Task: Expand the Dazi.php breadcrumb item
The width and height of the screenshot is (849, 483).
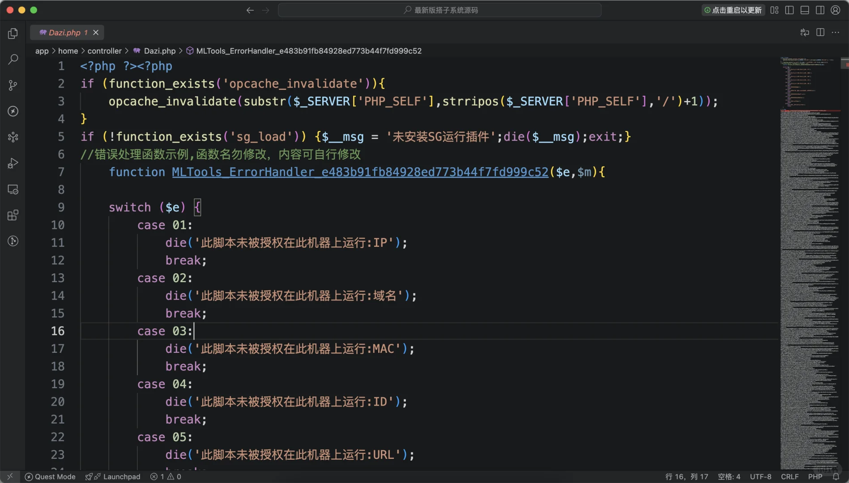Action: [160, 51]
